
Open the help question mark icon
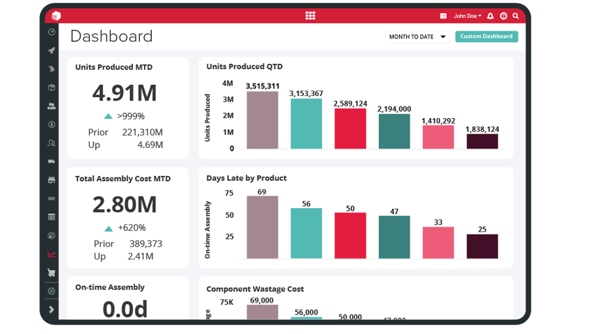point(503,16)
